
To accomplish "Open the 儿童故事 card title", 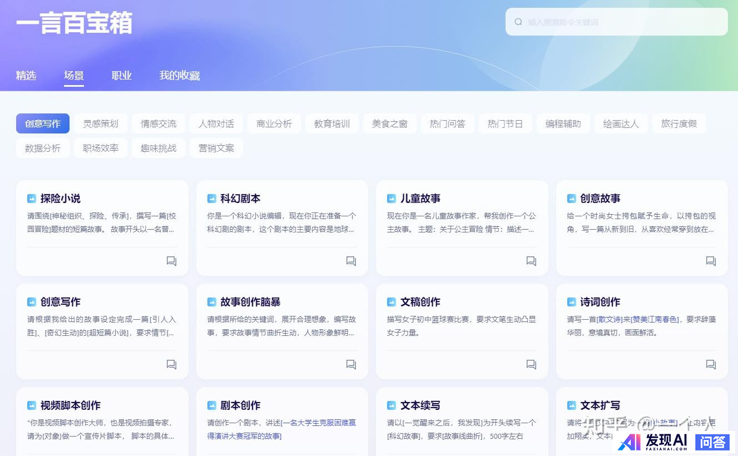I will tap(420, 199).
